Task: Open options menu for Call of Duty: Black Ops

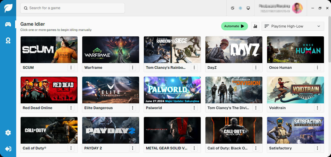Action: [256, 148]
